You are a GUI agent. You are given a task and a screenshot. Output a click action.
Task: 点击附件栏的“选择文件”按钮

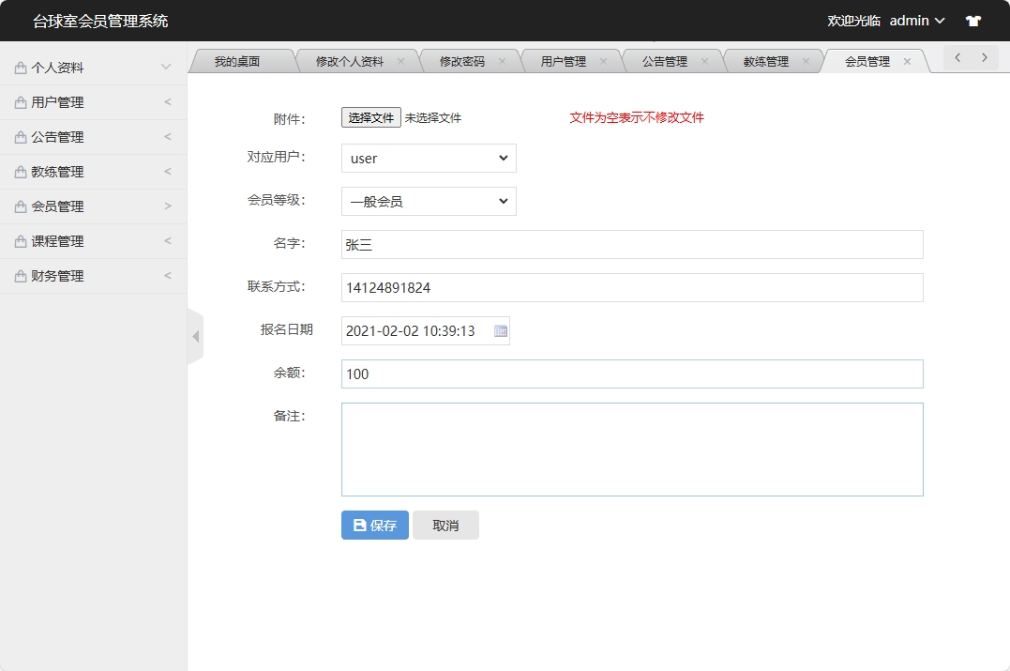pos(369,116)
